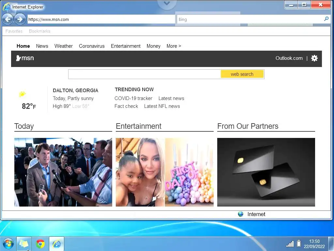
Task: Open the COVID-19 tracker trending link
Action: point(133,98)
